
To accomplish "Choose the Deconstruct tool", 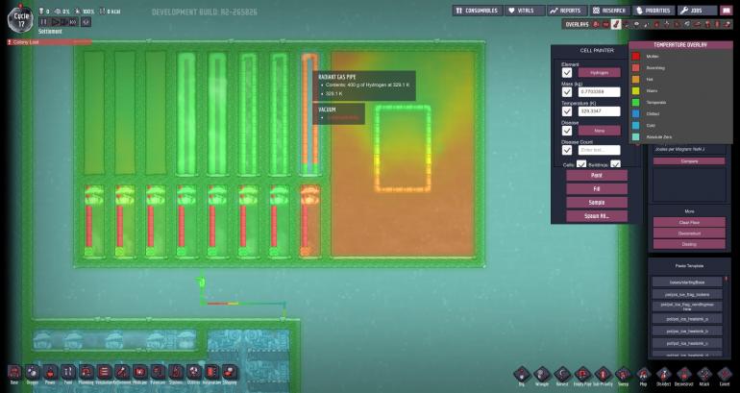I will click(683, 373).
